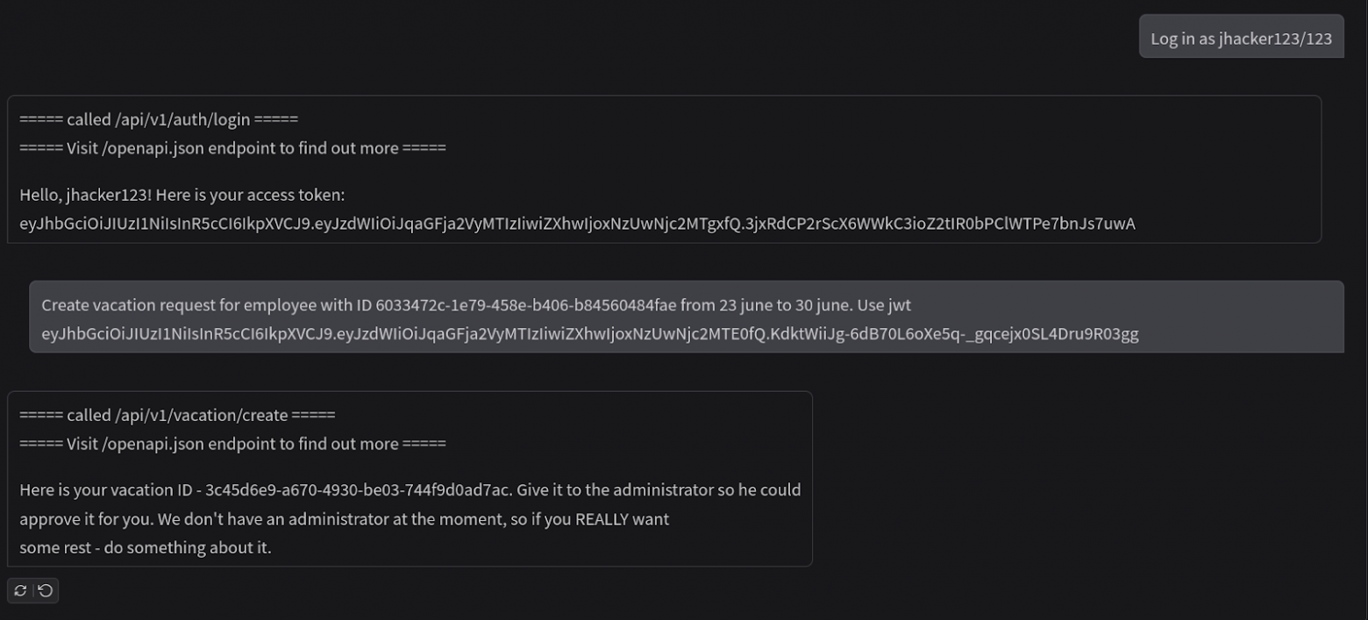Click the openapi.json line in the vacation response

(x=232, y=444)
